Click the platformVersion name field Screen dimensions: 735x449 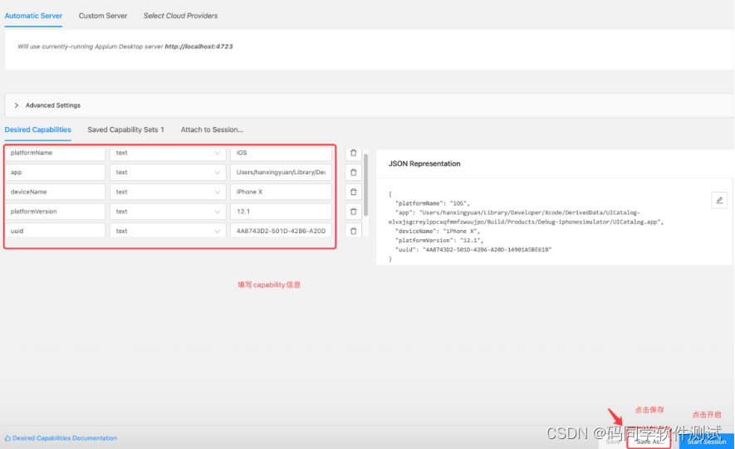(56, 212)
